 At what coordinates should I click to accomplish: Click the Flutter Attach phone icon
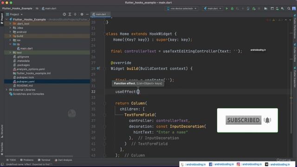(248, 8)
